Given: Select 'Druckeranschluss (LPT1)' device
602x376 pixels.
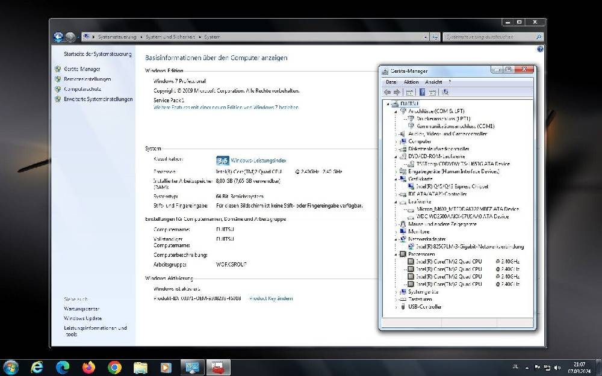Looking at the screenshot, I should 443,119.
